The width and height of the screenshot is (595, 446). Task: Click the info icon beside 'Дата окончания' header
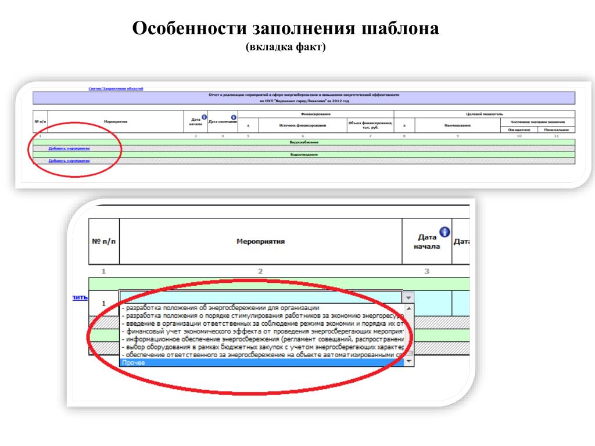tap(234, 117)
